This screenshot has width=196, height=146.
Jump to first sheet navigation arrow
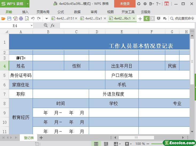tap(3, 138)
